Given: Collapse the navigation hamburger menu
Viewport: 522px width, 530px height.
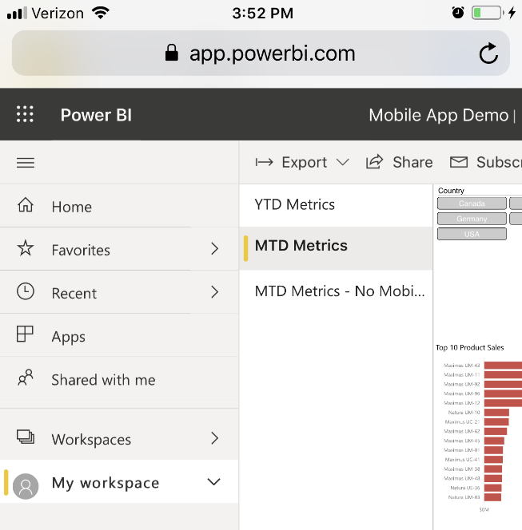Looking at the screenshot, I should 26,163.
